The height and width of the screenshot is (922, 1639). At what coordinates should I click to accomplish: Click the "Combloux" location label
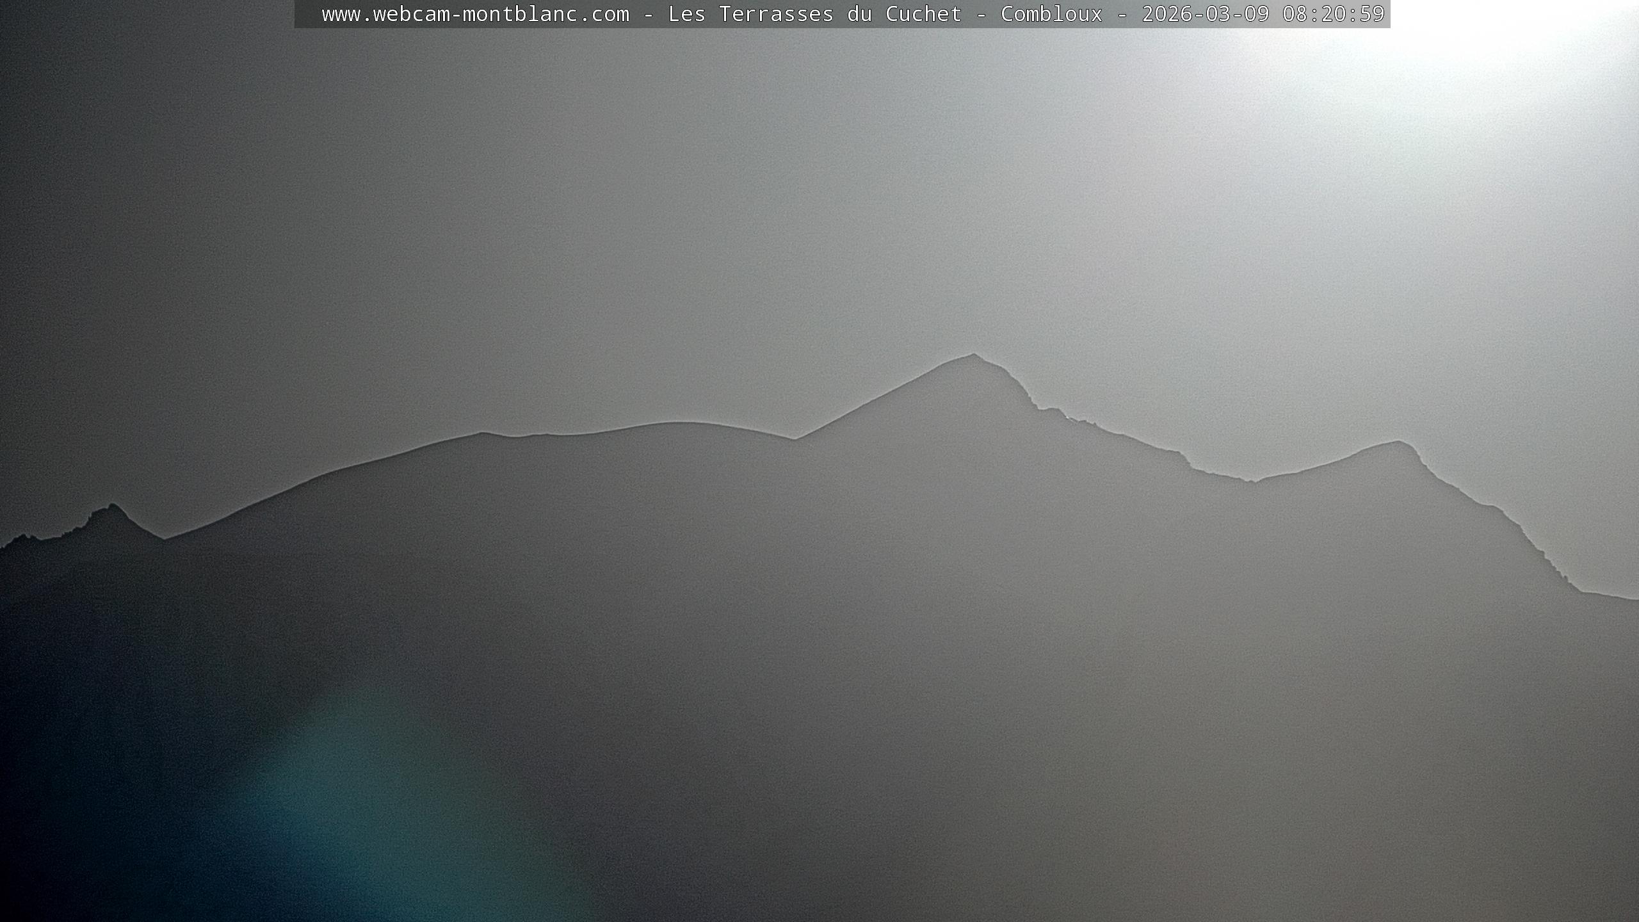pos(1051,14)
